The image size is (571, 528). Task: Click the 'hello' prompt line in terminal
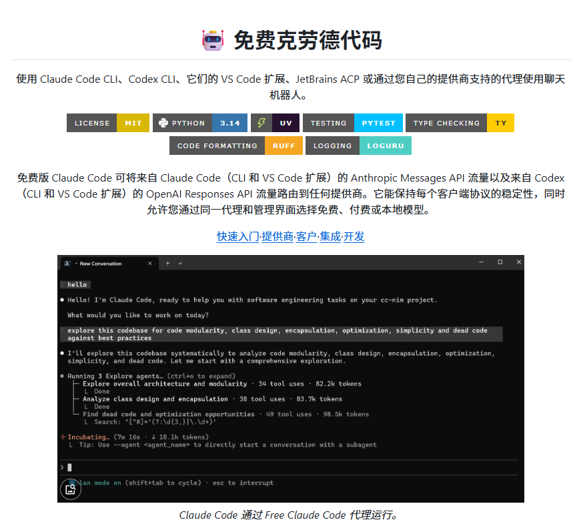point(76,284)
